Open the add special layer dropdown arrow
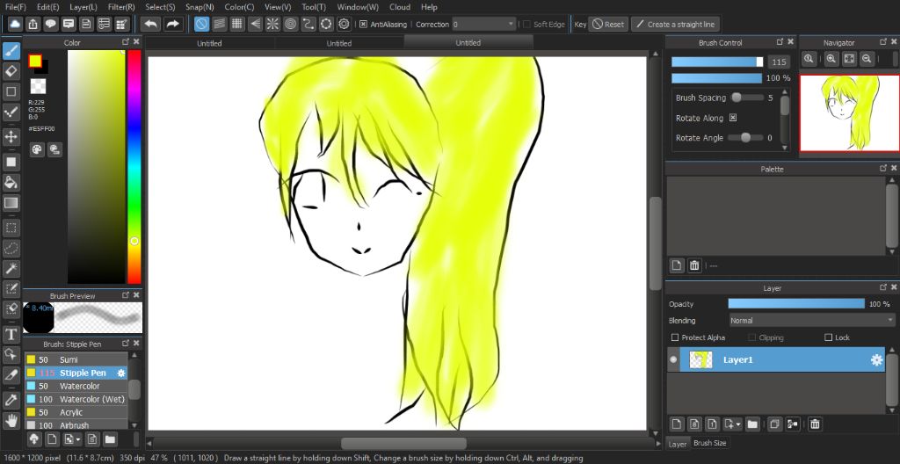 (737, 424)
